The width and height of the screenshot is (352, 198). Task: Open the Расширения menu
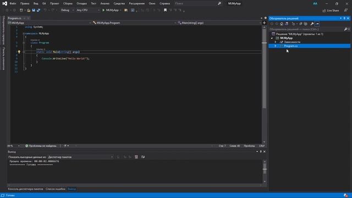click(x=137, y=3)
